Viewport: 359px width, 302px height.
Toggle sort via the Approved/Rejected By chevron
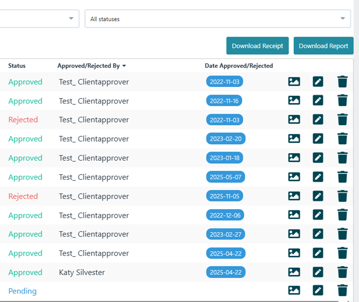124,66
